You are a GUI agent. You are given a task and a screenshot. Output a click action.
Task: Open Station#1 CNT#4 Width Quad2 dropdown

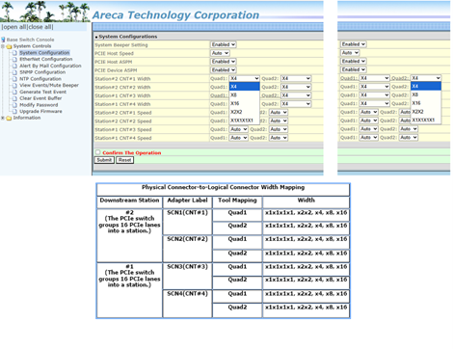tap(296, 104)
